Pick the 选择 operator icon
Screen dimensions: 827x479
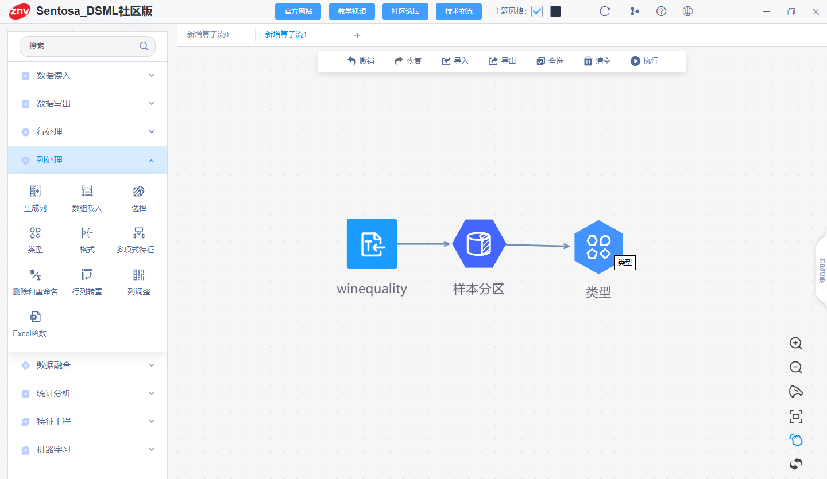point(139,192)
